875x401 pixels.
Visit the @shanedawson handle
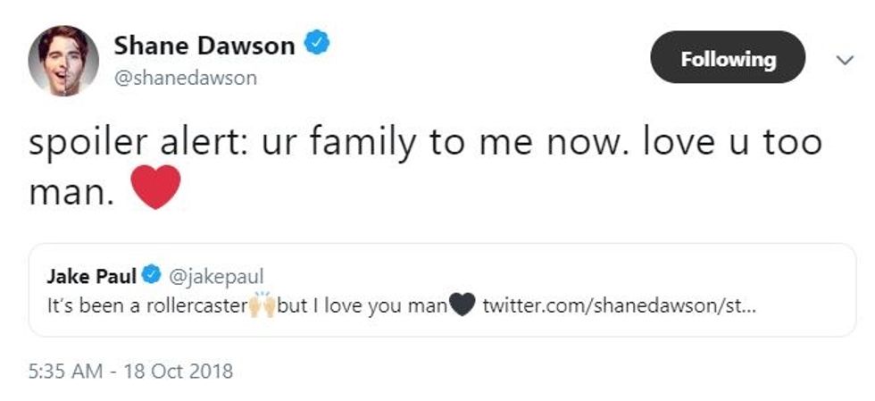185,78
